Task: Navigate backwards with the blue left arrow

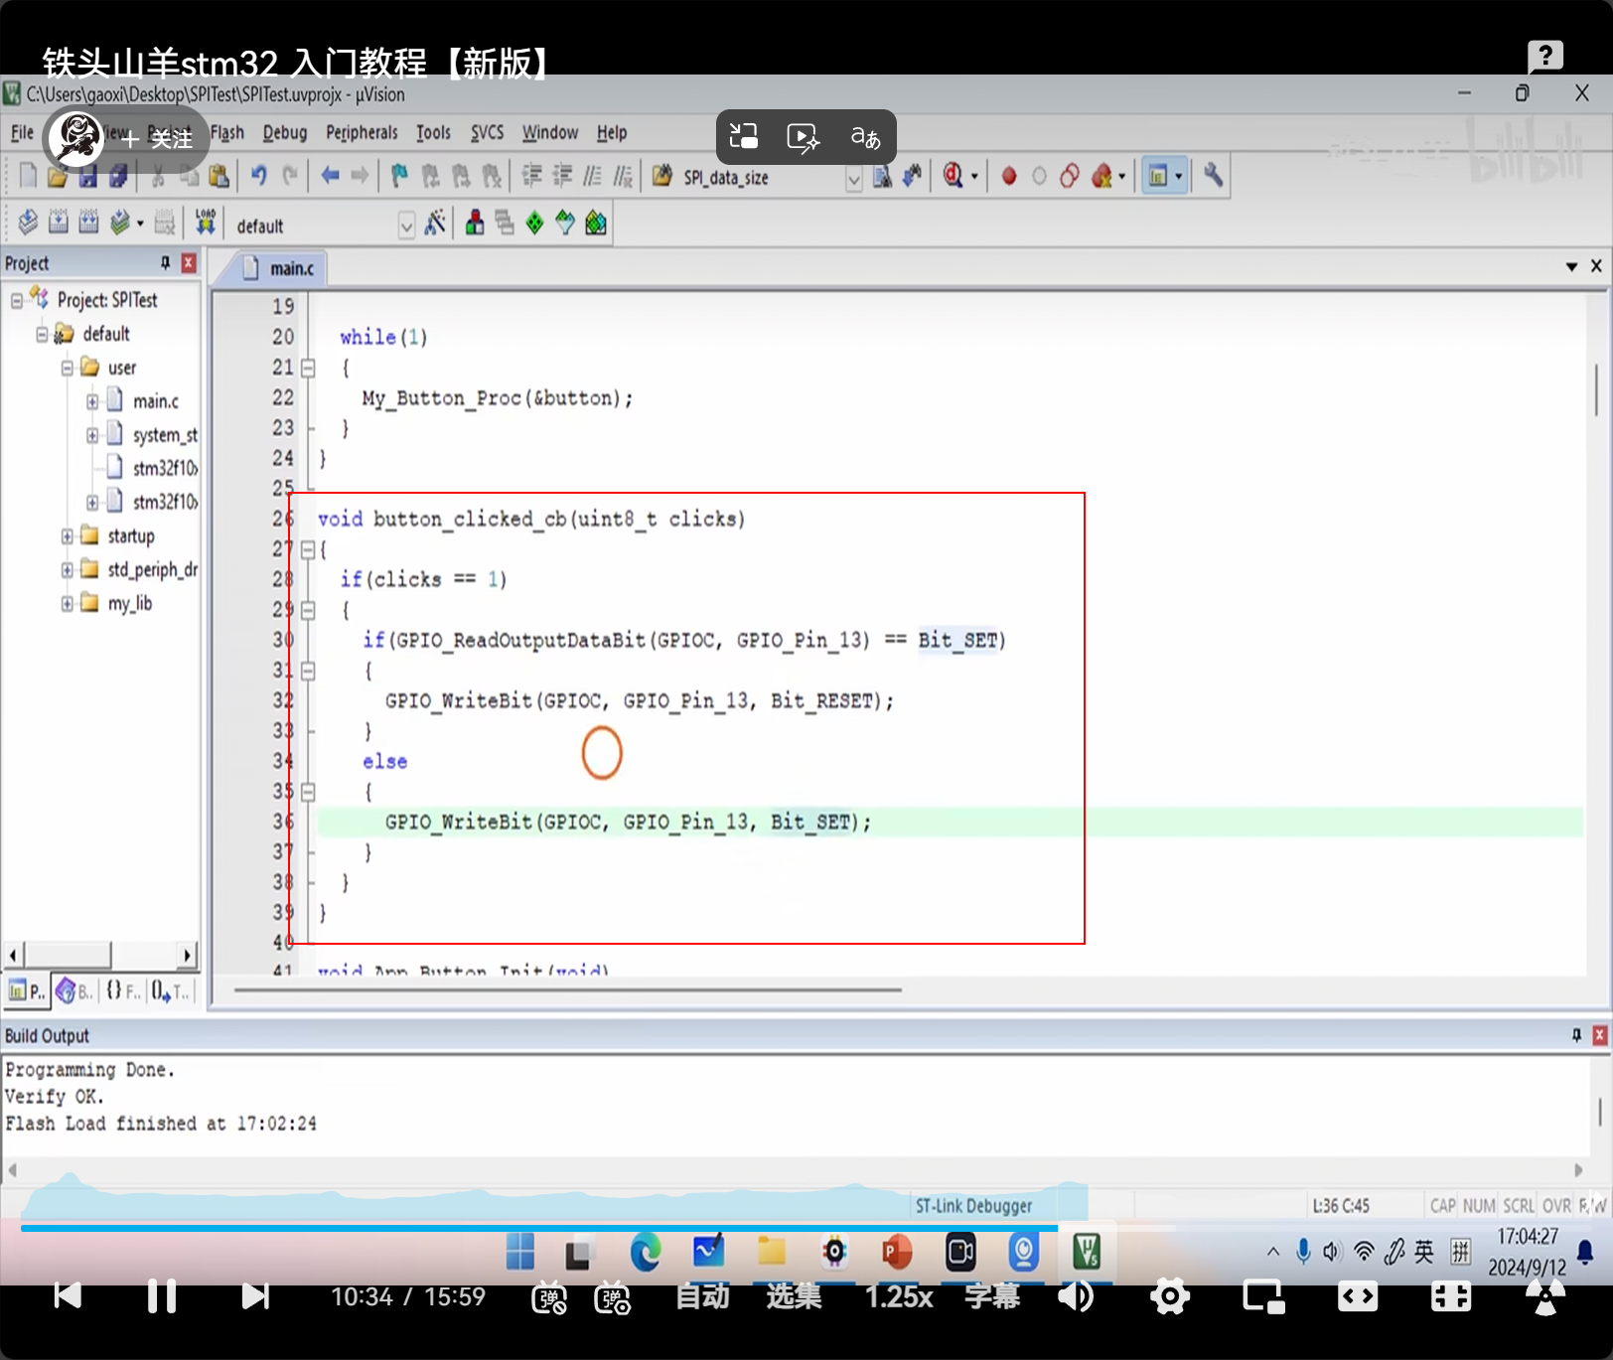Action: (330, 176)
